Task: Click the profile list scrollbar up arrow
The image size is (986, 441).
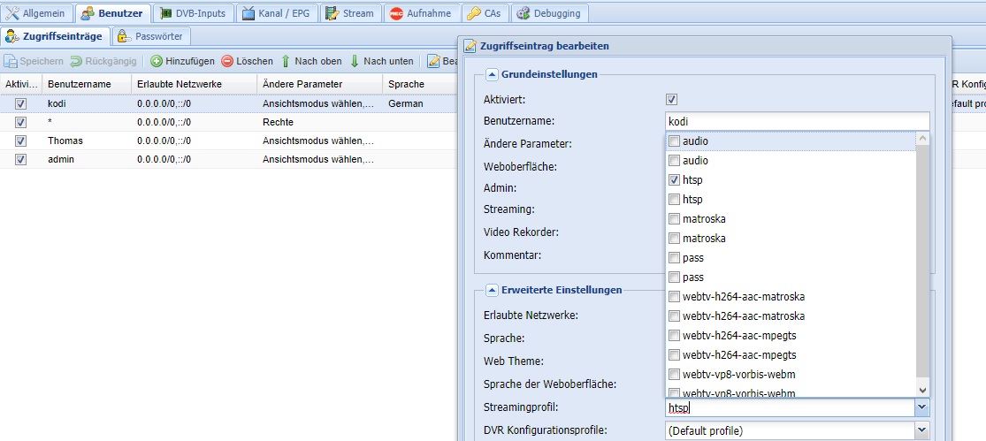Action: click(922, 138)
